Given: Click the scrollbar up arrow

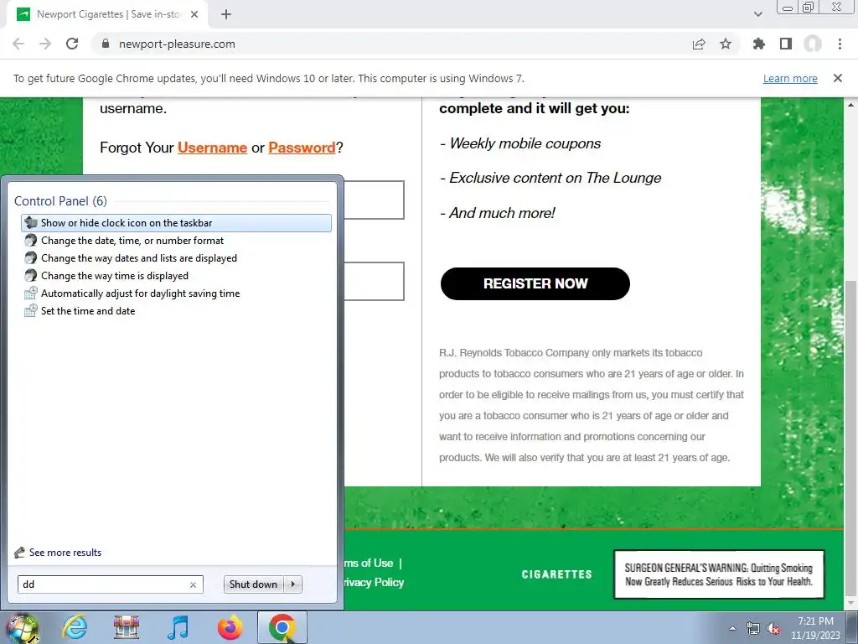Looking at the screenshot, I should [851, 105].
